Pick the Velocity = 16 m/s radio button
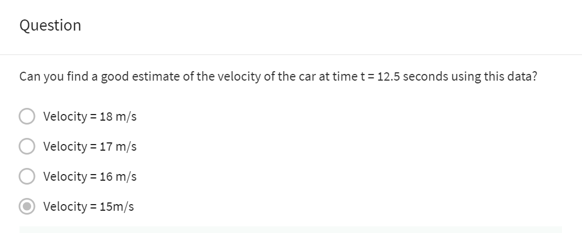 (27, 177)
